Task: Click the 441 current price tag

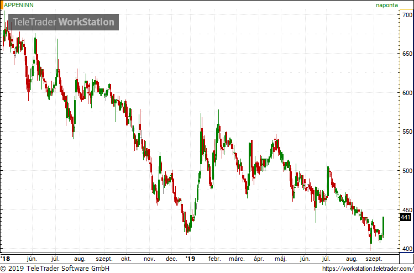Action: [406, 217]
